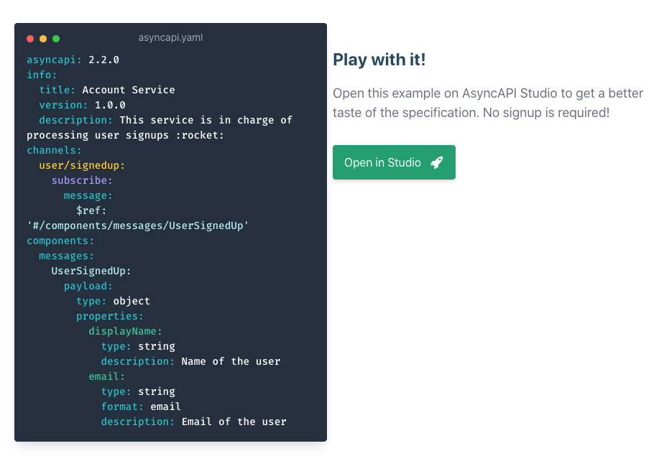Image resolution: width=664 pixels, height=456 pixels.
Task: Click the Open in Studio button
Action: (394, 162)
